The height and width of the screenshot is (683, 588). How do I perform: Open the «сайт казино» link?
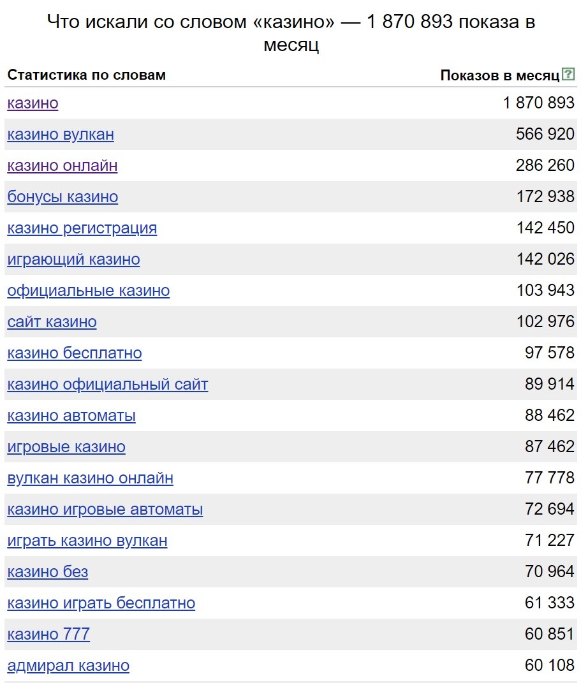pyautogui.click(x=52, y=322)
